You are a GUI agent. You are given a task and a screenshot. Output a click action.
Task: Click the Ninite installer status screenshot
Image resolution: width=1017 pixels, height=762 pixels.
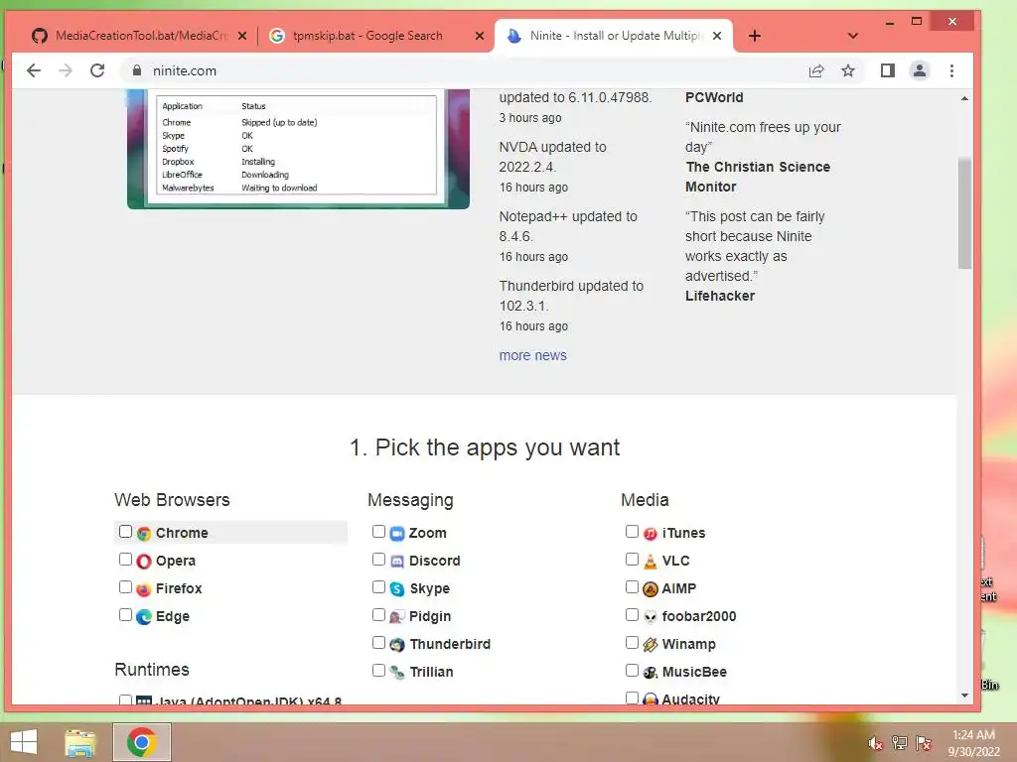click(x=298, y=149)
